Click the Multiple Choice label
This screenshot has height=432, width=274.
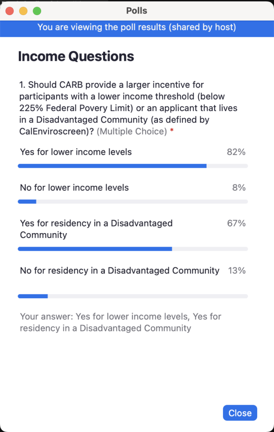pyautogui.click(x=132, y=132)
